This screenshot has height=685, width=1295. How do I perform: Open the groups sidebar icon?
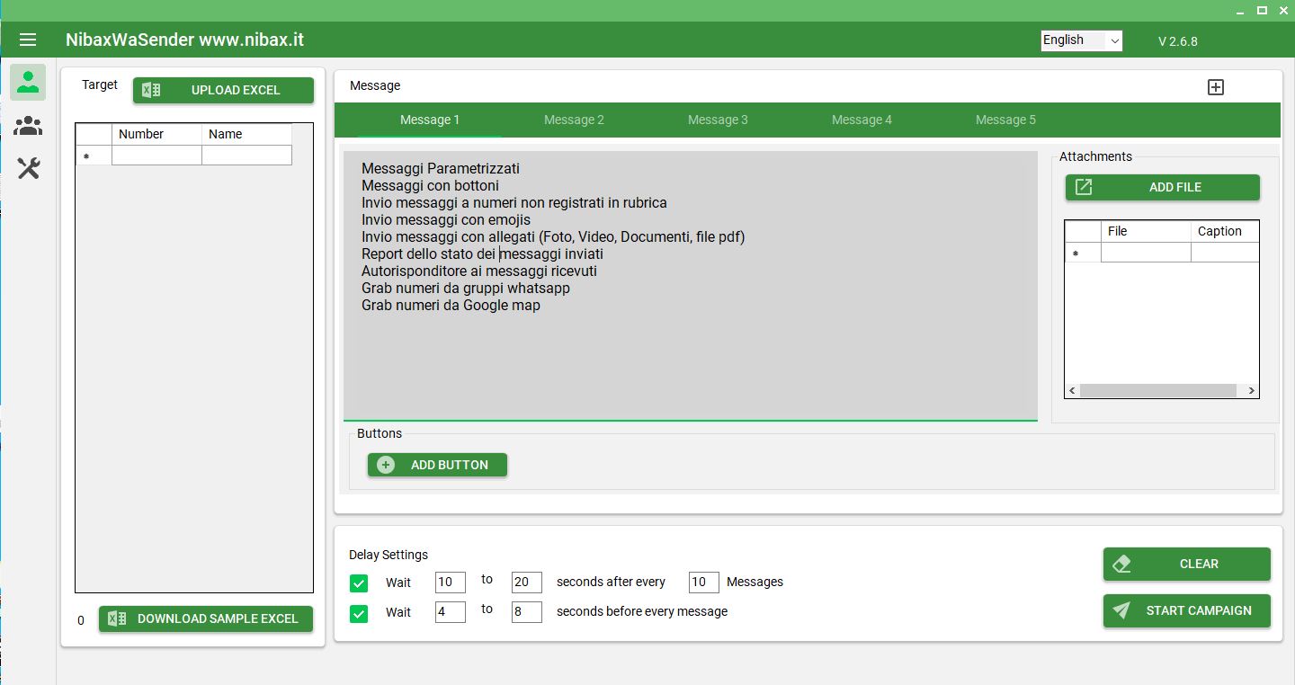pos(28,126)
